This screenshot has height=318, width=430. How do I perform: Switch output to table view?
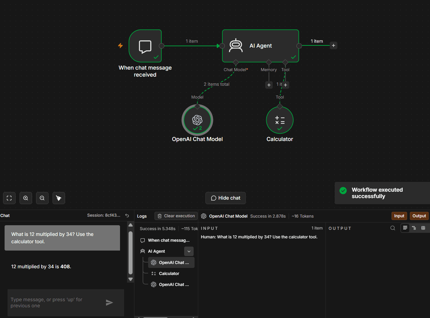tap(423, 228)
